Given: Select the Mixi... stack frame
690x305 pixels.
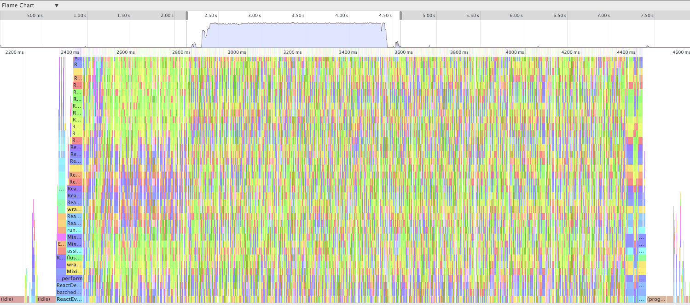Looking at the screenshot, I should click(x=75, y=271).
